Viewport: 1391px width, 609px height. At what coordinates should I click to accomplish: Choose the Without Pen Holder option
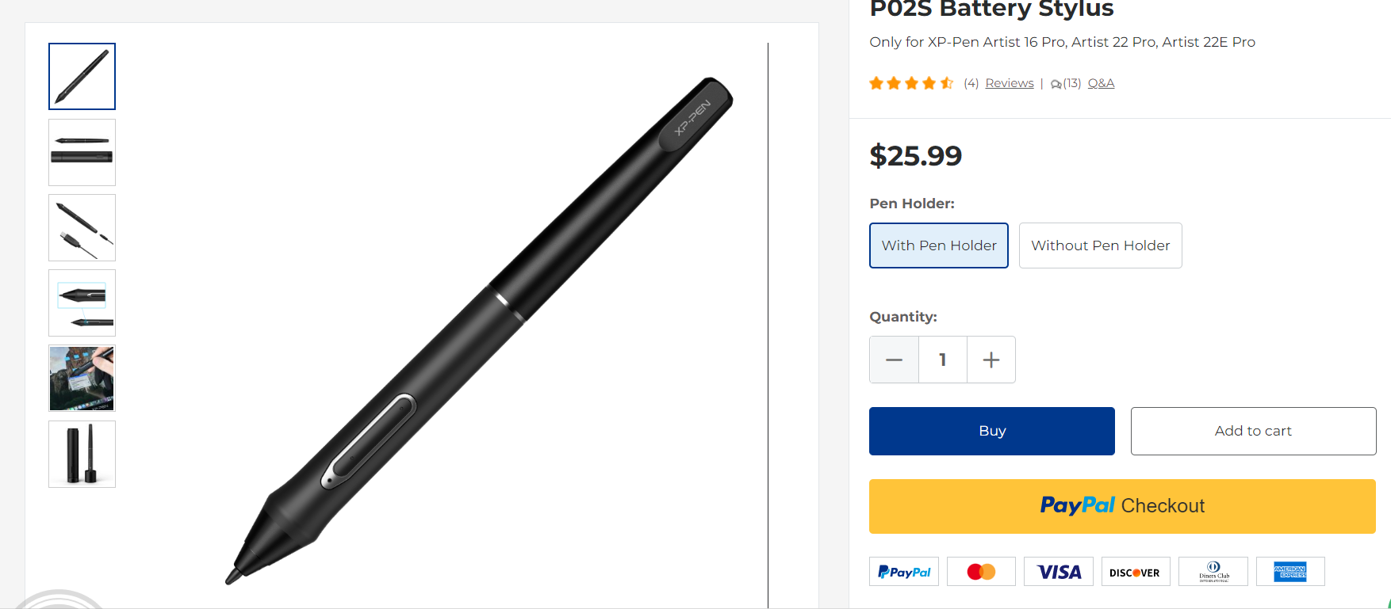pos(1100,246)
